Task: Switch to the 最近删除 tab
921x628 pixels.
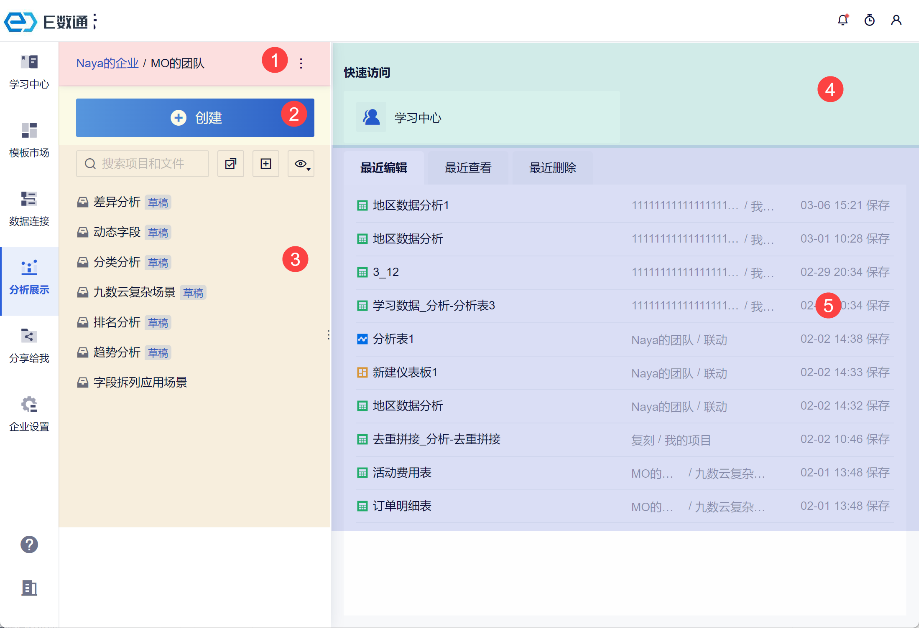Action: (x=552, y=168)
